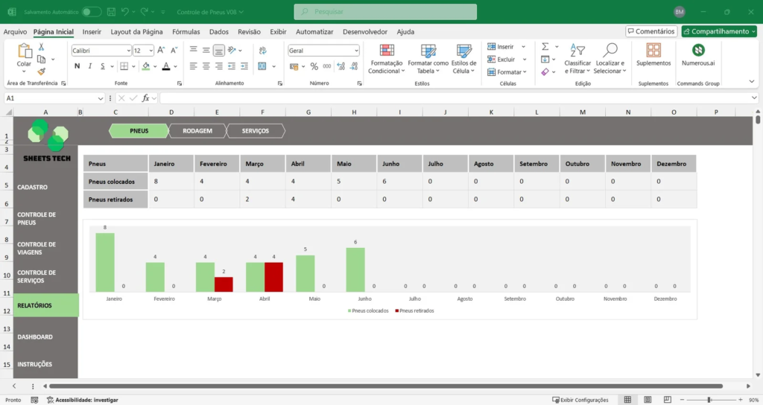This screenshot has height=405, width=763.
Task: Click the cut scissors icon
Action: click(x=41, y=46)
